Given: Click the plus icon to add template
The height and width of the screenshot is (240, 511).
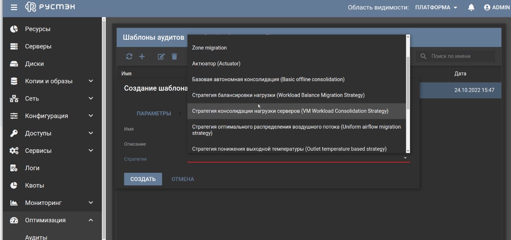Looking at the screenshot, I should (x=142, y=56).
